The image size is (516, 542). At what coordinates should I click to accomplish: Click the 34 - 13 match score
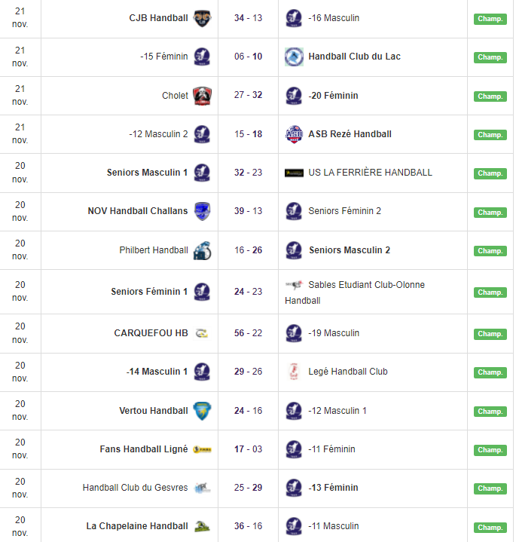point(248,18)
